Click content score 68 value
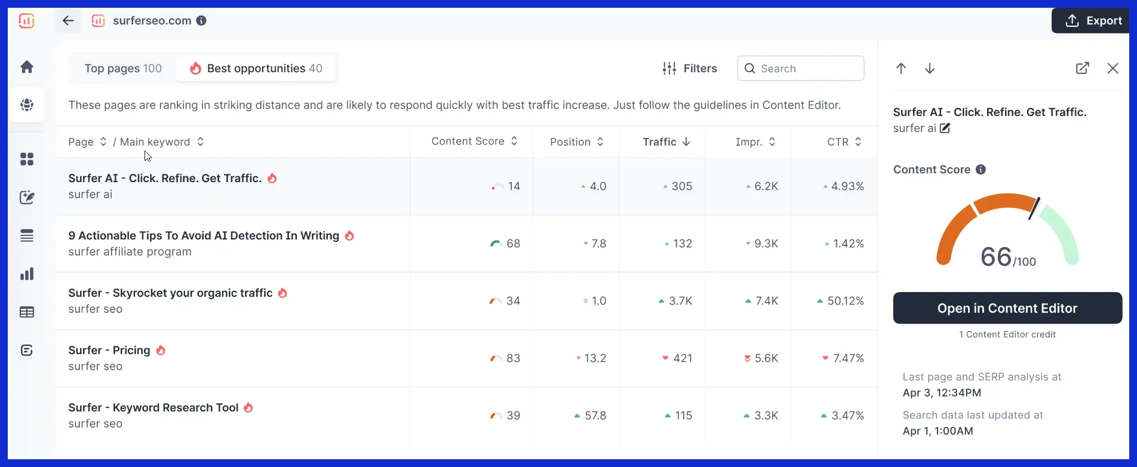Image resolution: width=1137 pixels, height=467 pixels. [513, 244]
